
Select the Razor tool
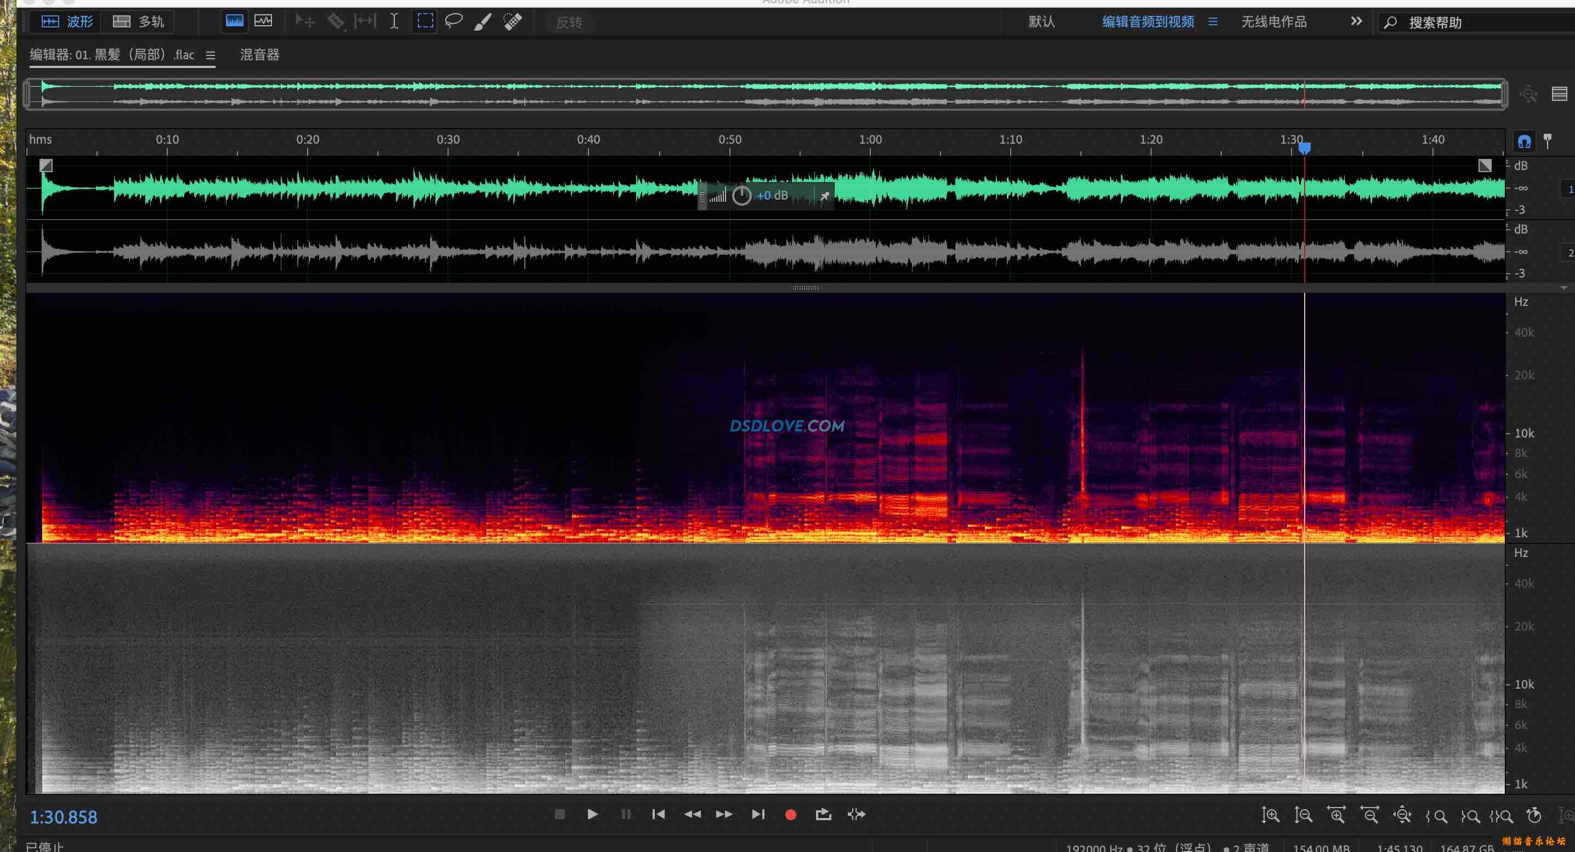tap(336, 22)
